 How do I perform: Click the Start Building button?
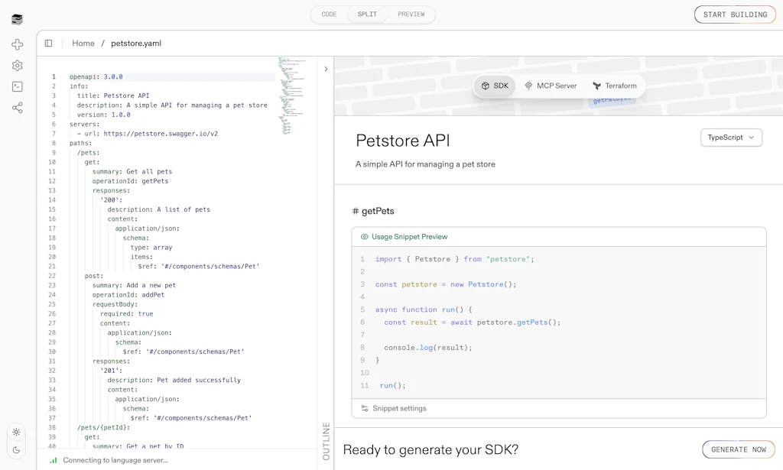point(735,15)
